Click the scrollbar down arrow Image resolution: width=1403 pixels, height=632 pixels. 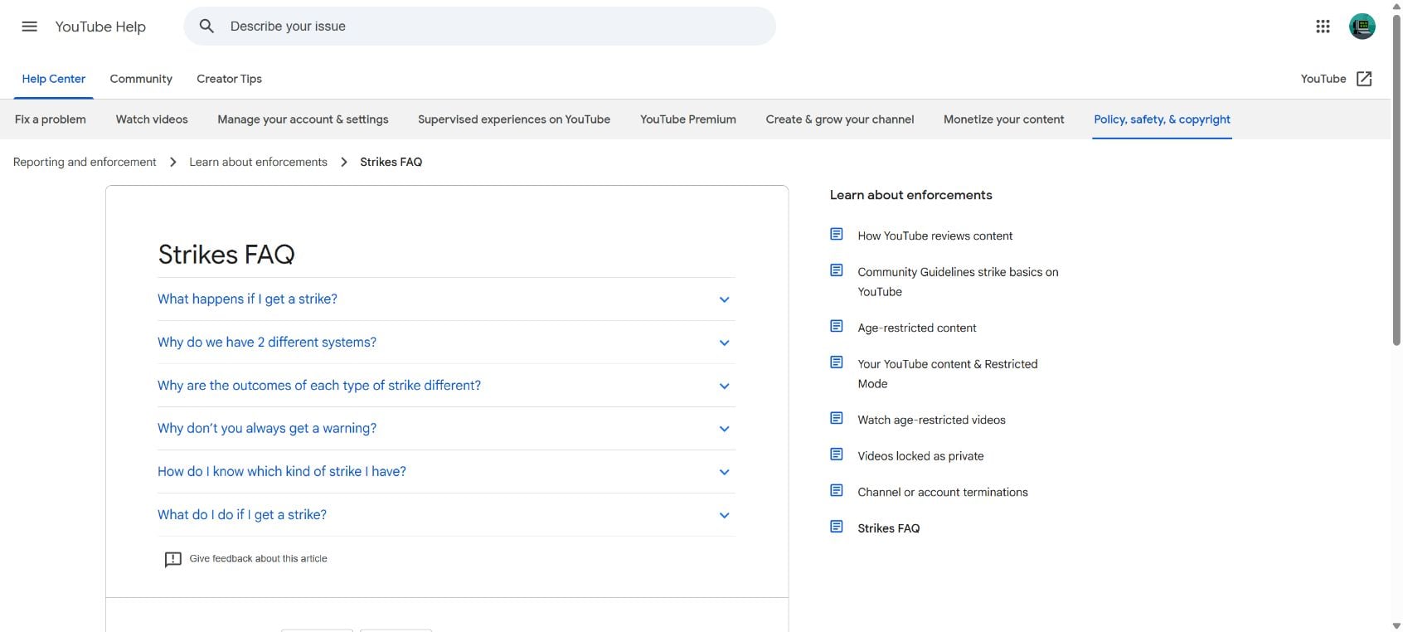click(1396, 625)
